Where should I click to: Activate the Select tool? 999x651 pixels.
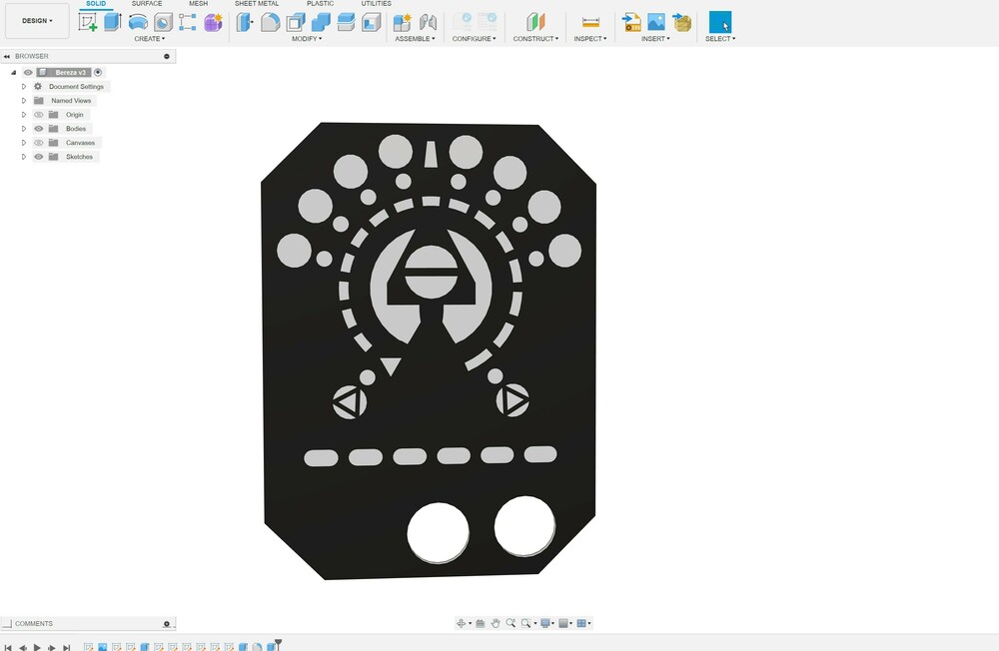click(720, 22)
